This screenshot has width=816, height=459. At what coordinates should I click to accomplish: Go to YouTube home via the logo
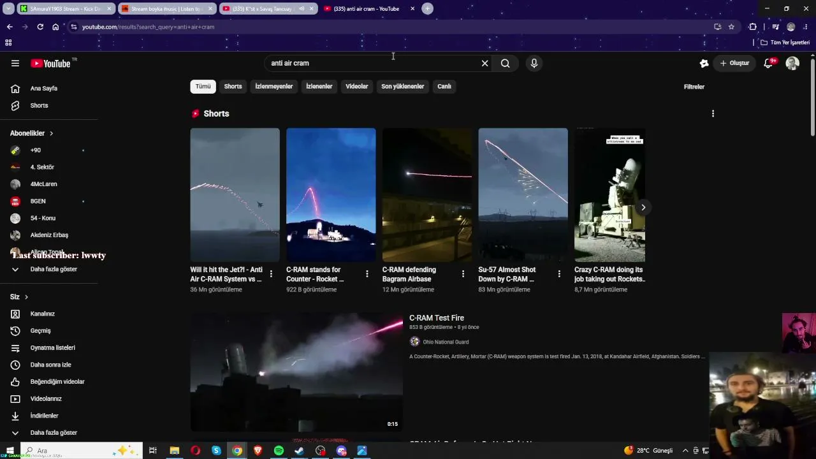(x=50, y=63)
